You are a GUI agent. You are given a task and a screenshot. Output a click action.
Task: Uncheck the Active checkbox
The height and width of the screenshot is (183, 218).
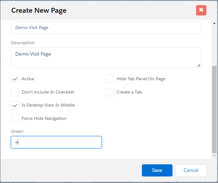tap(15, 79)
